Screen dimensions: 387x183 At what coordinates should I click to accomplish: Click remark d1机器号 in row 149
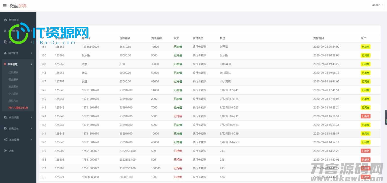[x=225, y=64]
